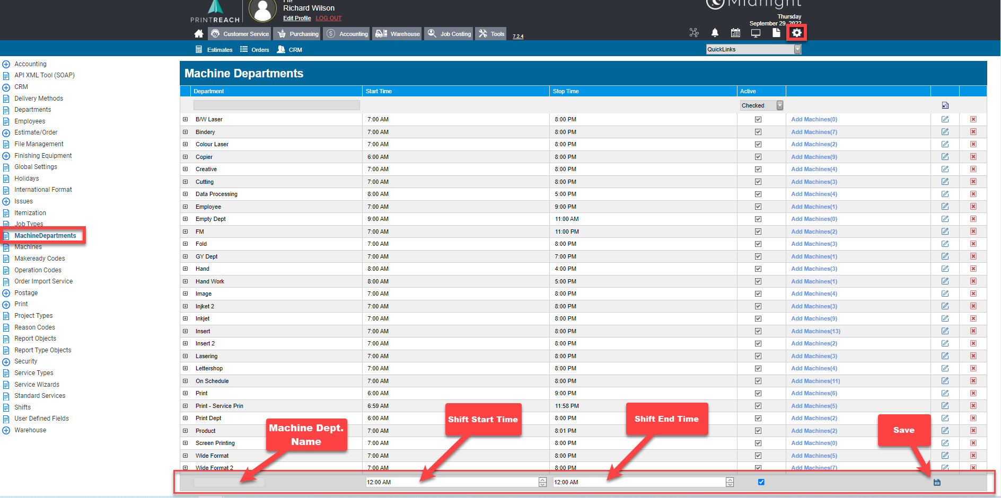Open the Active filter Checked dropdown
This screenshot has width=1001, height=498.
pyautogui.click(x=761, y=105)
